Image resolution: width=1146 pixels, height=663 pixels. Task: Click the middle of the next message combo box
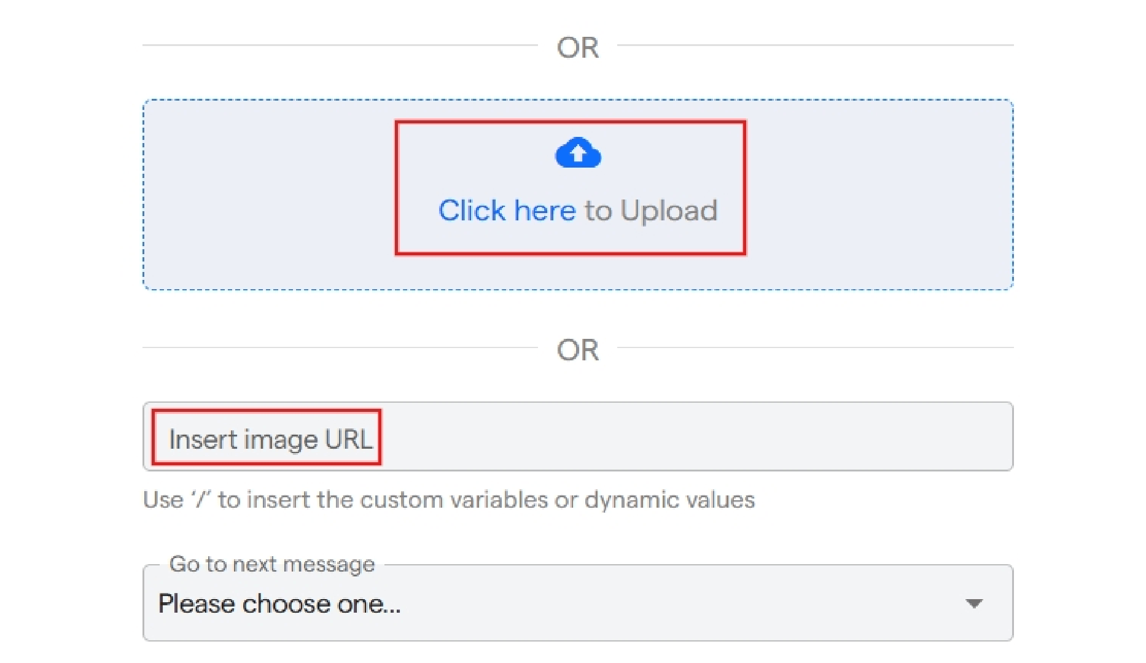[578, 603]
